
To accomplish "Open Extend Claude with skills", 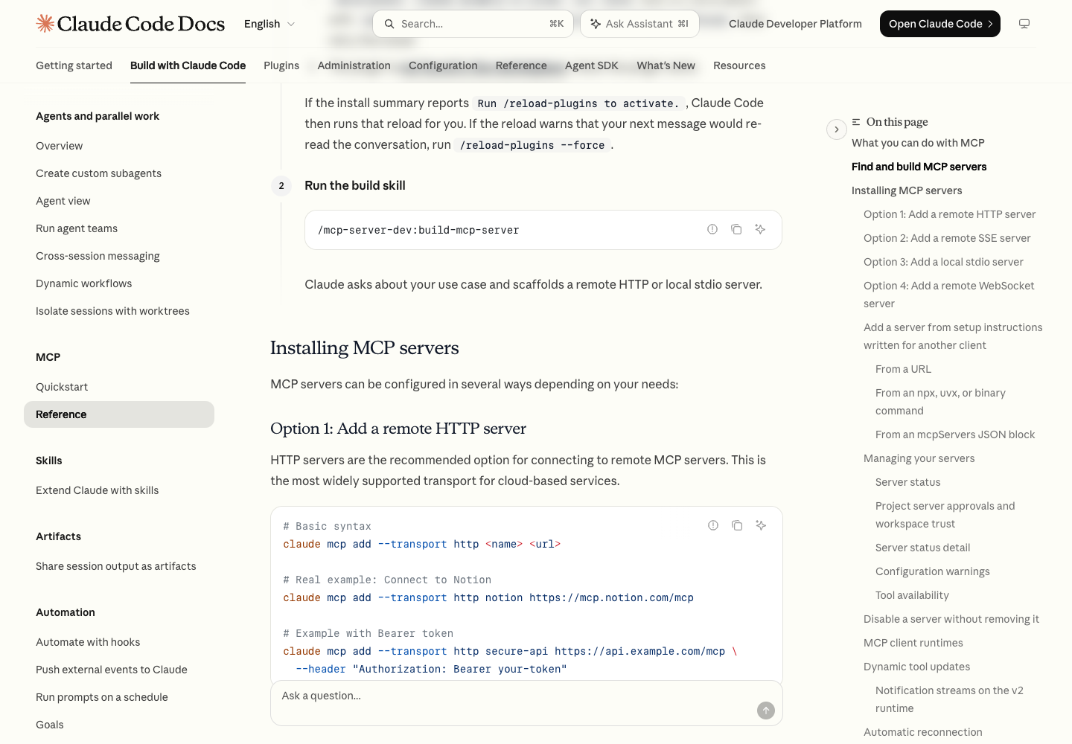I will (97, 490).
